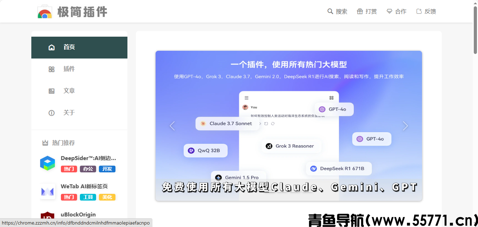This screenshot has width=478, height=227.
Task: Click the home icon in sidebar
Action: (x=51, y=47)
